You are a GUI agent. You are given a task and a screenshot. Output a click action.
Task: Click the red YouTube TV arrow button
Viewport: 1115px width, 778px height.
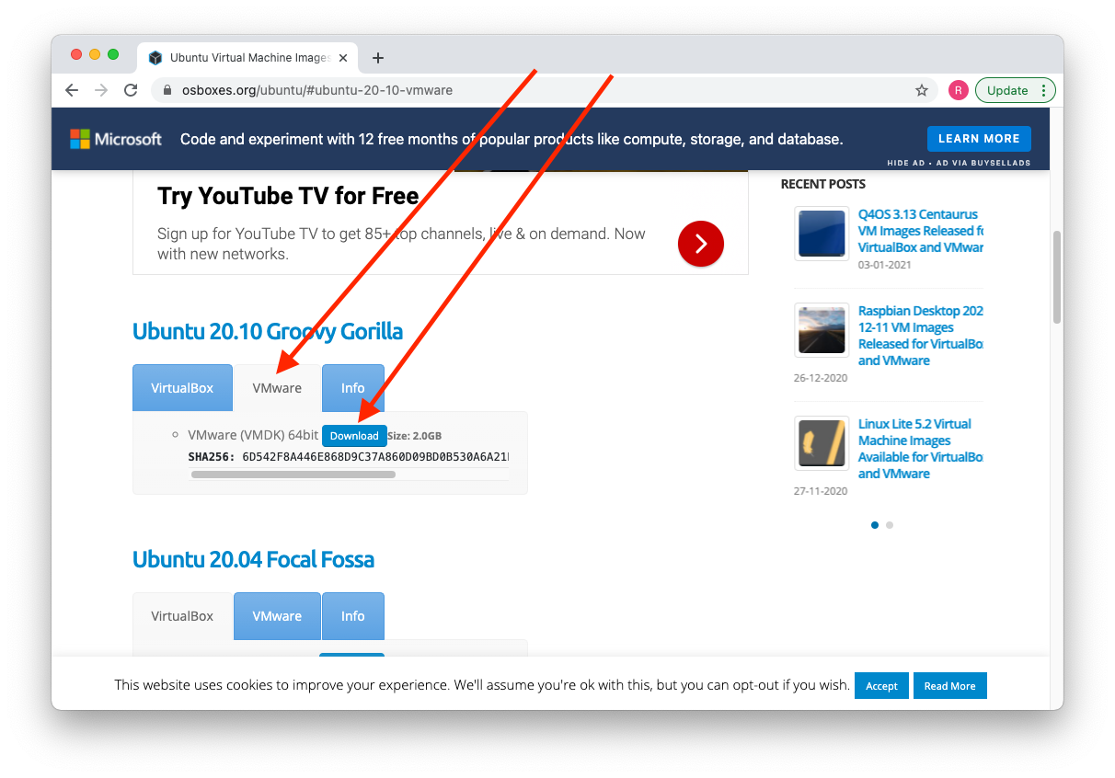pyautogui.click(x=700, y=244)
